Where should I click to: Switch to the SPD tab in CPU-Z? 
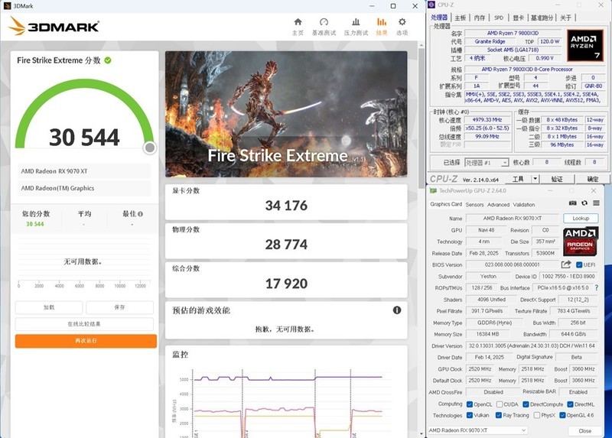coord(499,18)
